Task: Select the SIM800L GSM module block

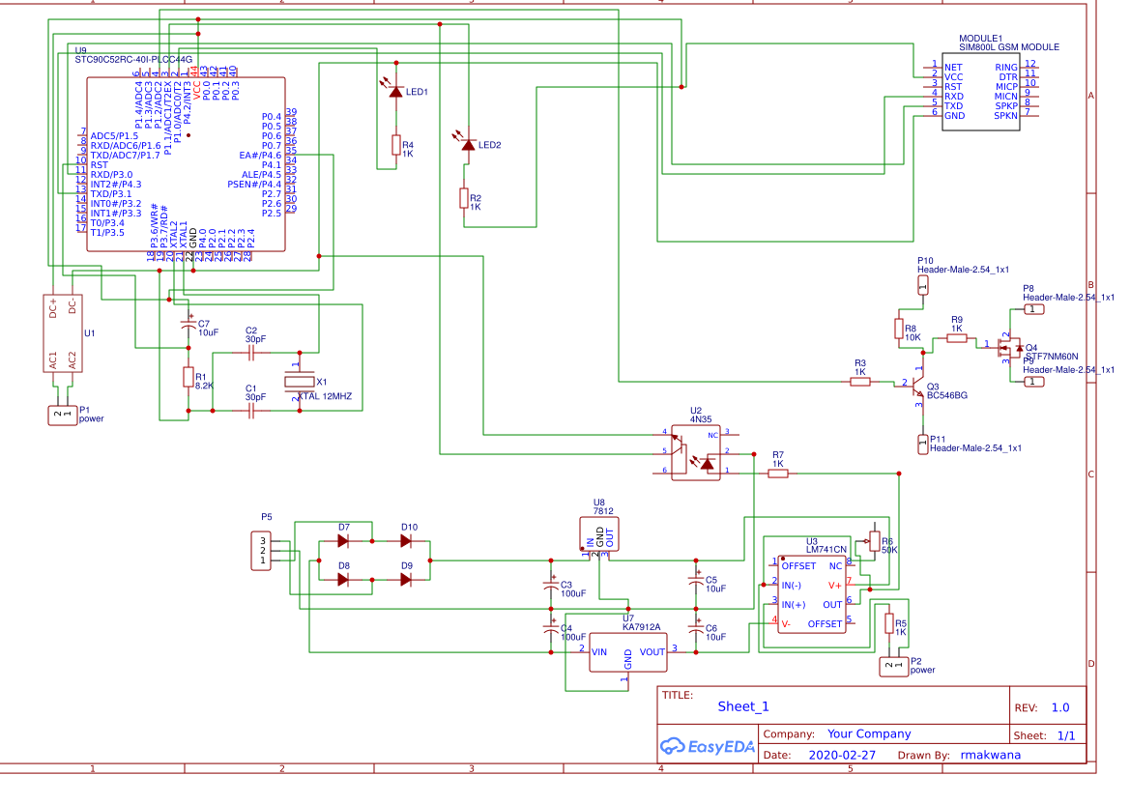Action: [x=981, y=92]
